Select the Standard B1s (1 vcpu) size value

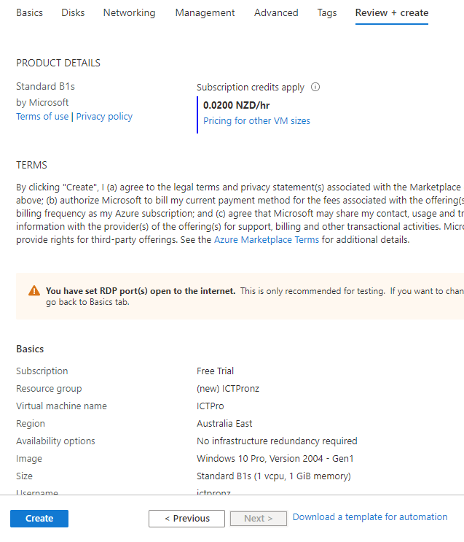pos(274,476)
